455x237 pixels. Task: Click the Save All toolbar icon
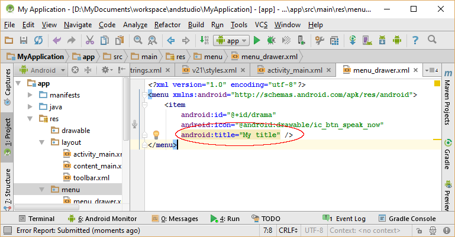click(x=24, y=40)
